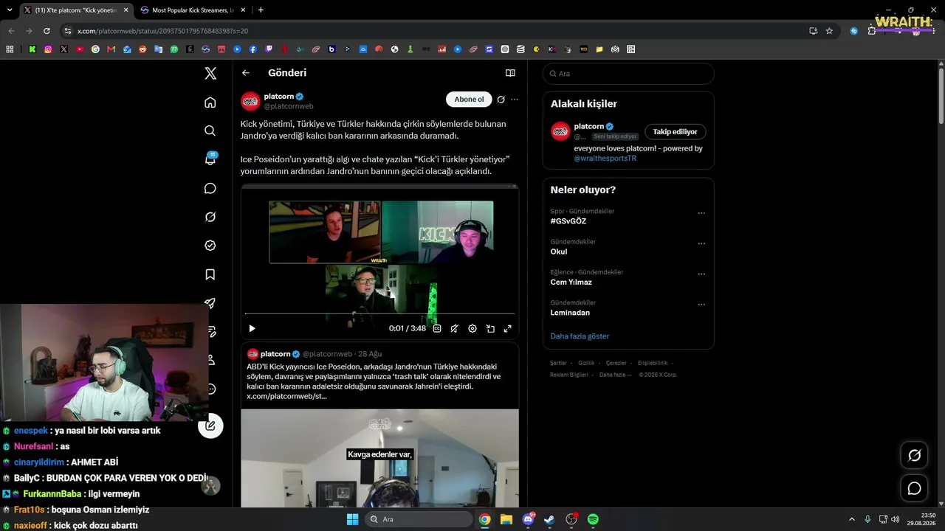Open more options for the #GSvGÖZ trend
Image resolution: width=945 pixels, height=531 pixels.
coord(701,213)
